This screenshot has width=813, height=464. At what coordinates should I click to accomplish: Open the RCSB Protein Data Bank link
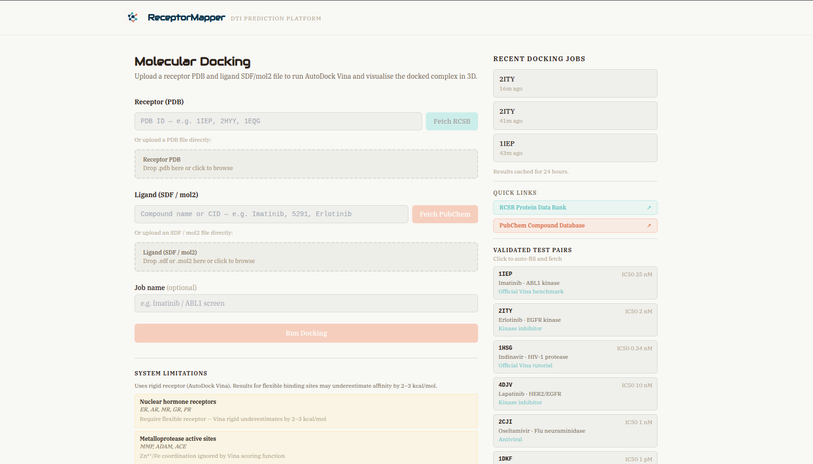(575, 208)
